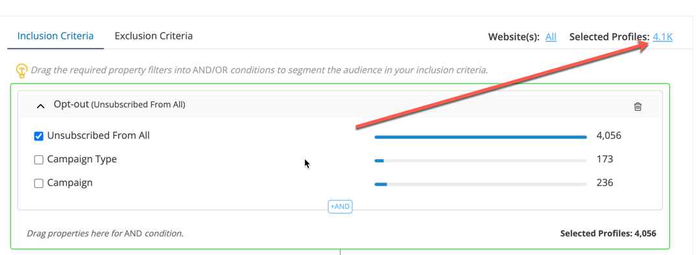Select the Campaign Type label text
The image size is (698, 255).
[82, 159]
